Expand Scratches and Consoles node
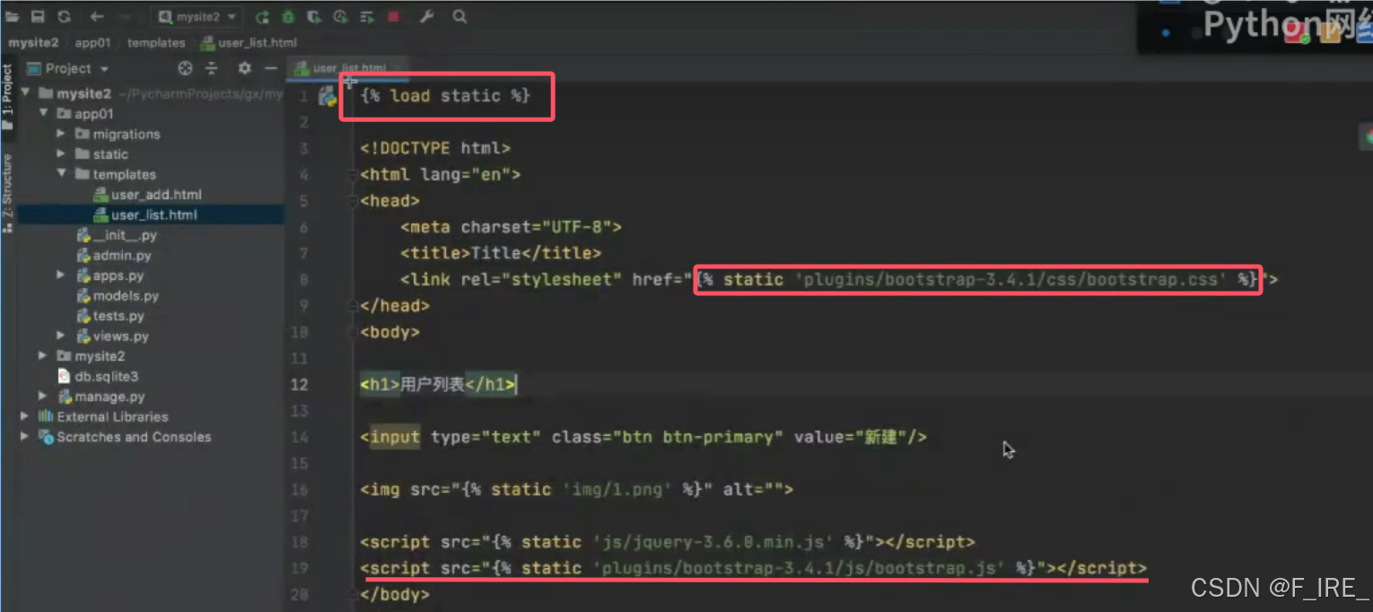Image resolution: width=1373 pixels, height=612 pixels. click(25, 437)
